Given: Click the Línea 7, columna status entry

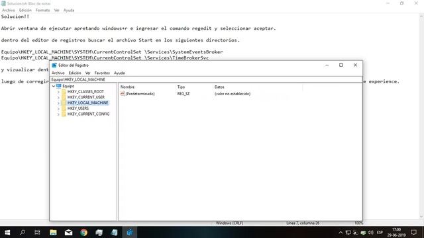Looking at the screenshot, I should [303, 223].
